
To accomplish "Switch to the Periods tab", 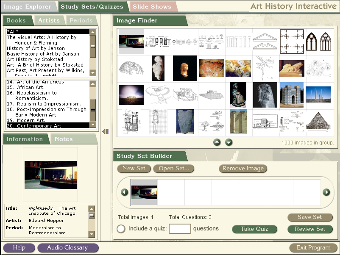I will point(81,20).
